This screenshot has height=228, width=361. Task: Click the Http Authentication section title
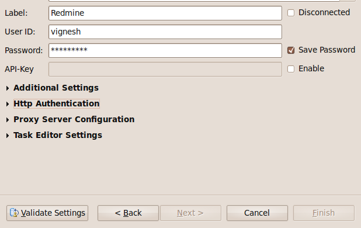point(57,103)
